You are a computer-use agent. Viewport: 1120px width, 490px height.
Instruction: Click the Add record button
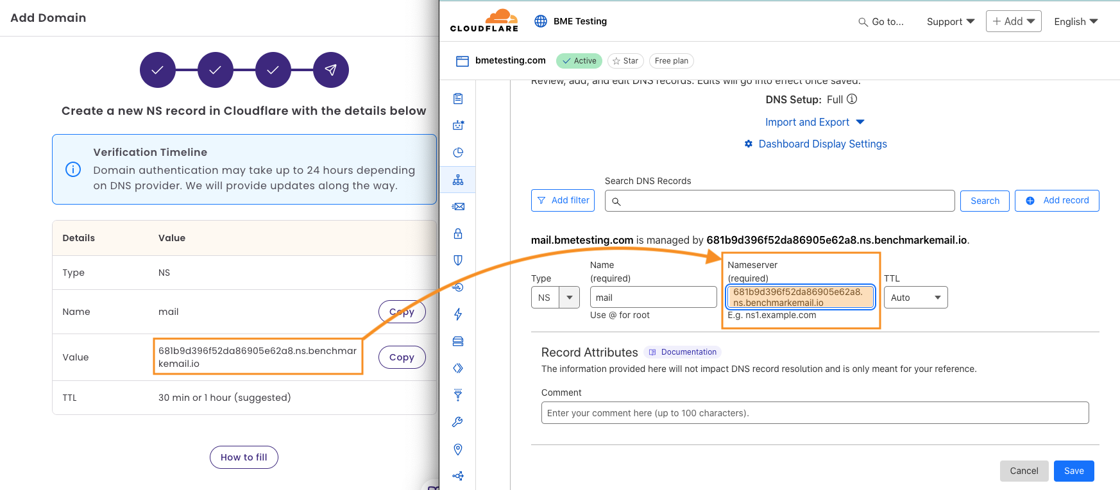click(1056, 201)
